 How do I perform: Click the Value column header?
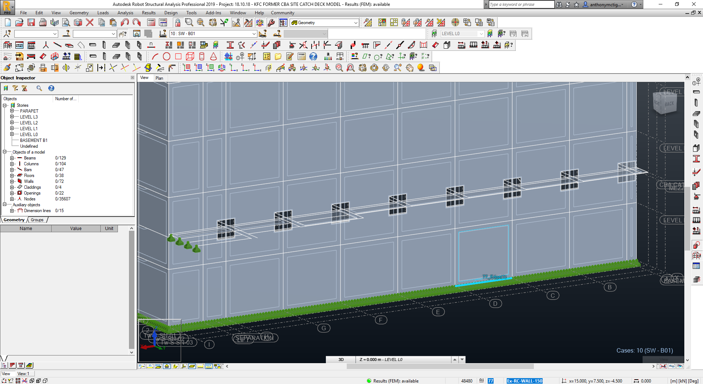(76, 229)
